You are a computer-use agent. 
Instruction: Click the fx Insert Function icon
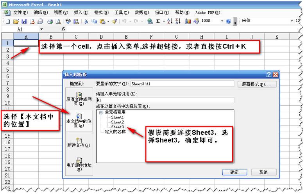[63, 29]
